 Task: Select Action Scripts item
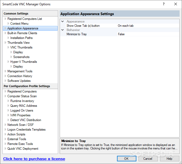pyautogui.click(x=16, y=134)
